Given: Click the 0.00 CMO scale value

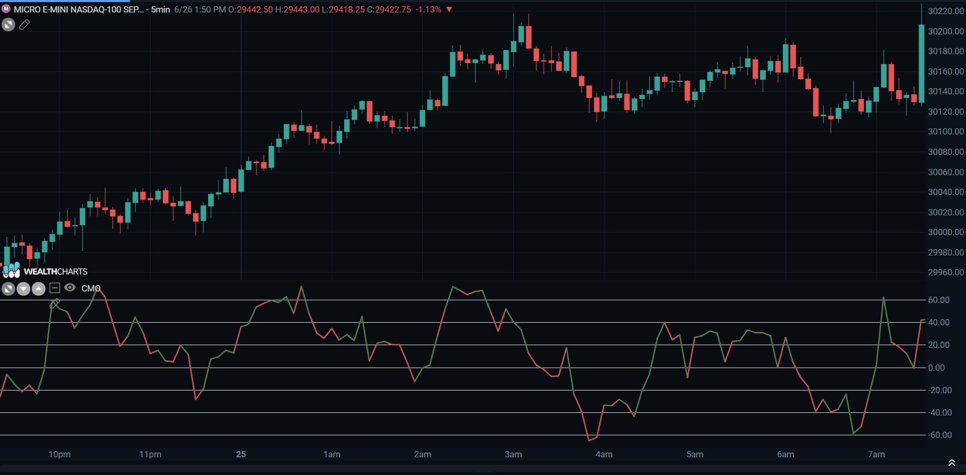Looking at the screenshot, I should pyautogui.click(x=936, y=368).
